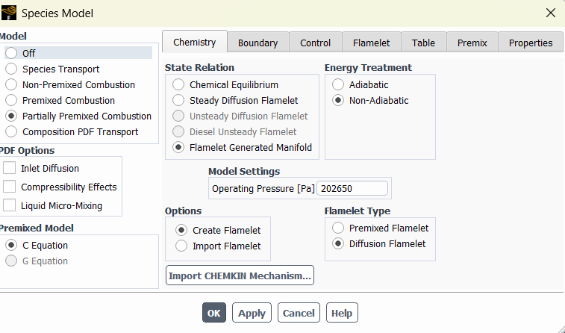
Task: Select the Premixed Combustion option
Action: 11,100
